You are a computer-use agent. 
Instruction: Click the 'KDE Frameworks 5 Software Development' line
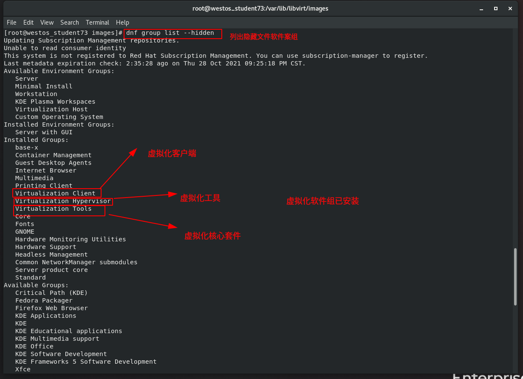86,362
